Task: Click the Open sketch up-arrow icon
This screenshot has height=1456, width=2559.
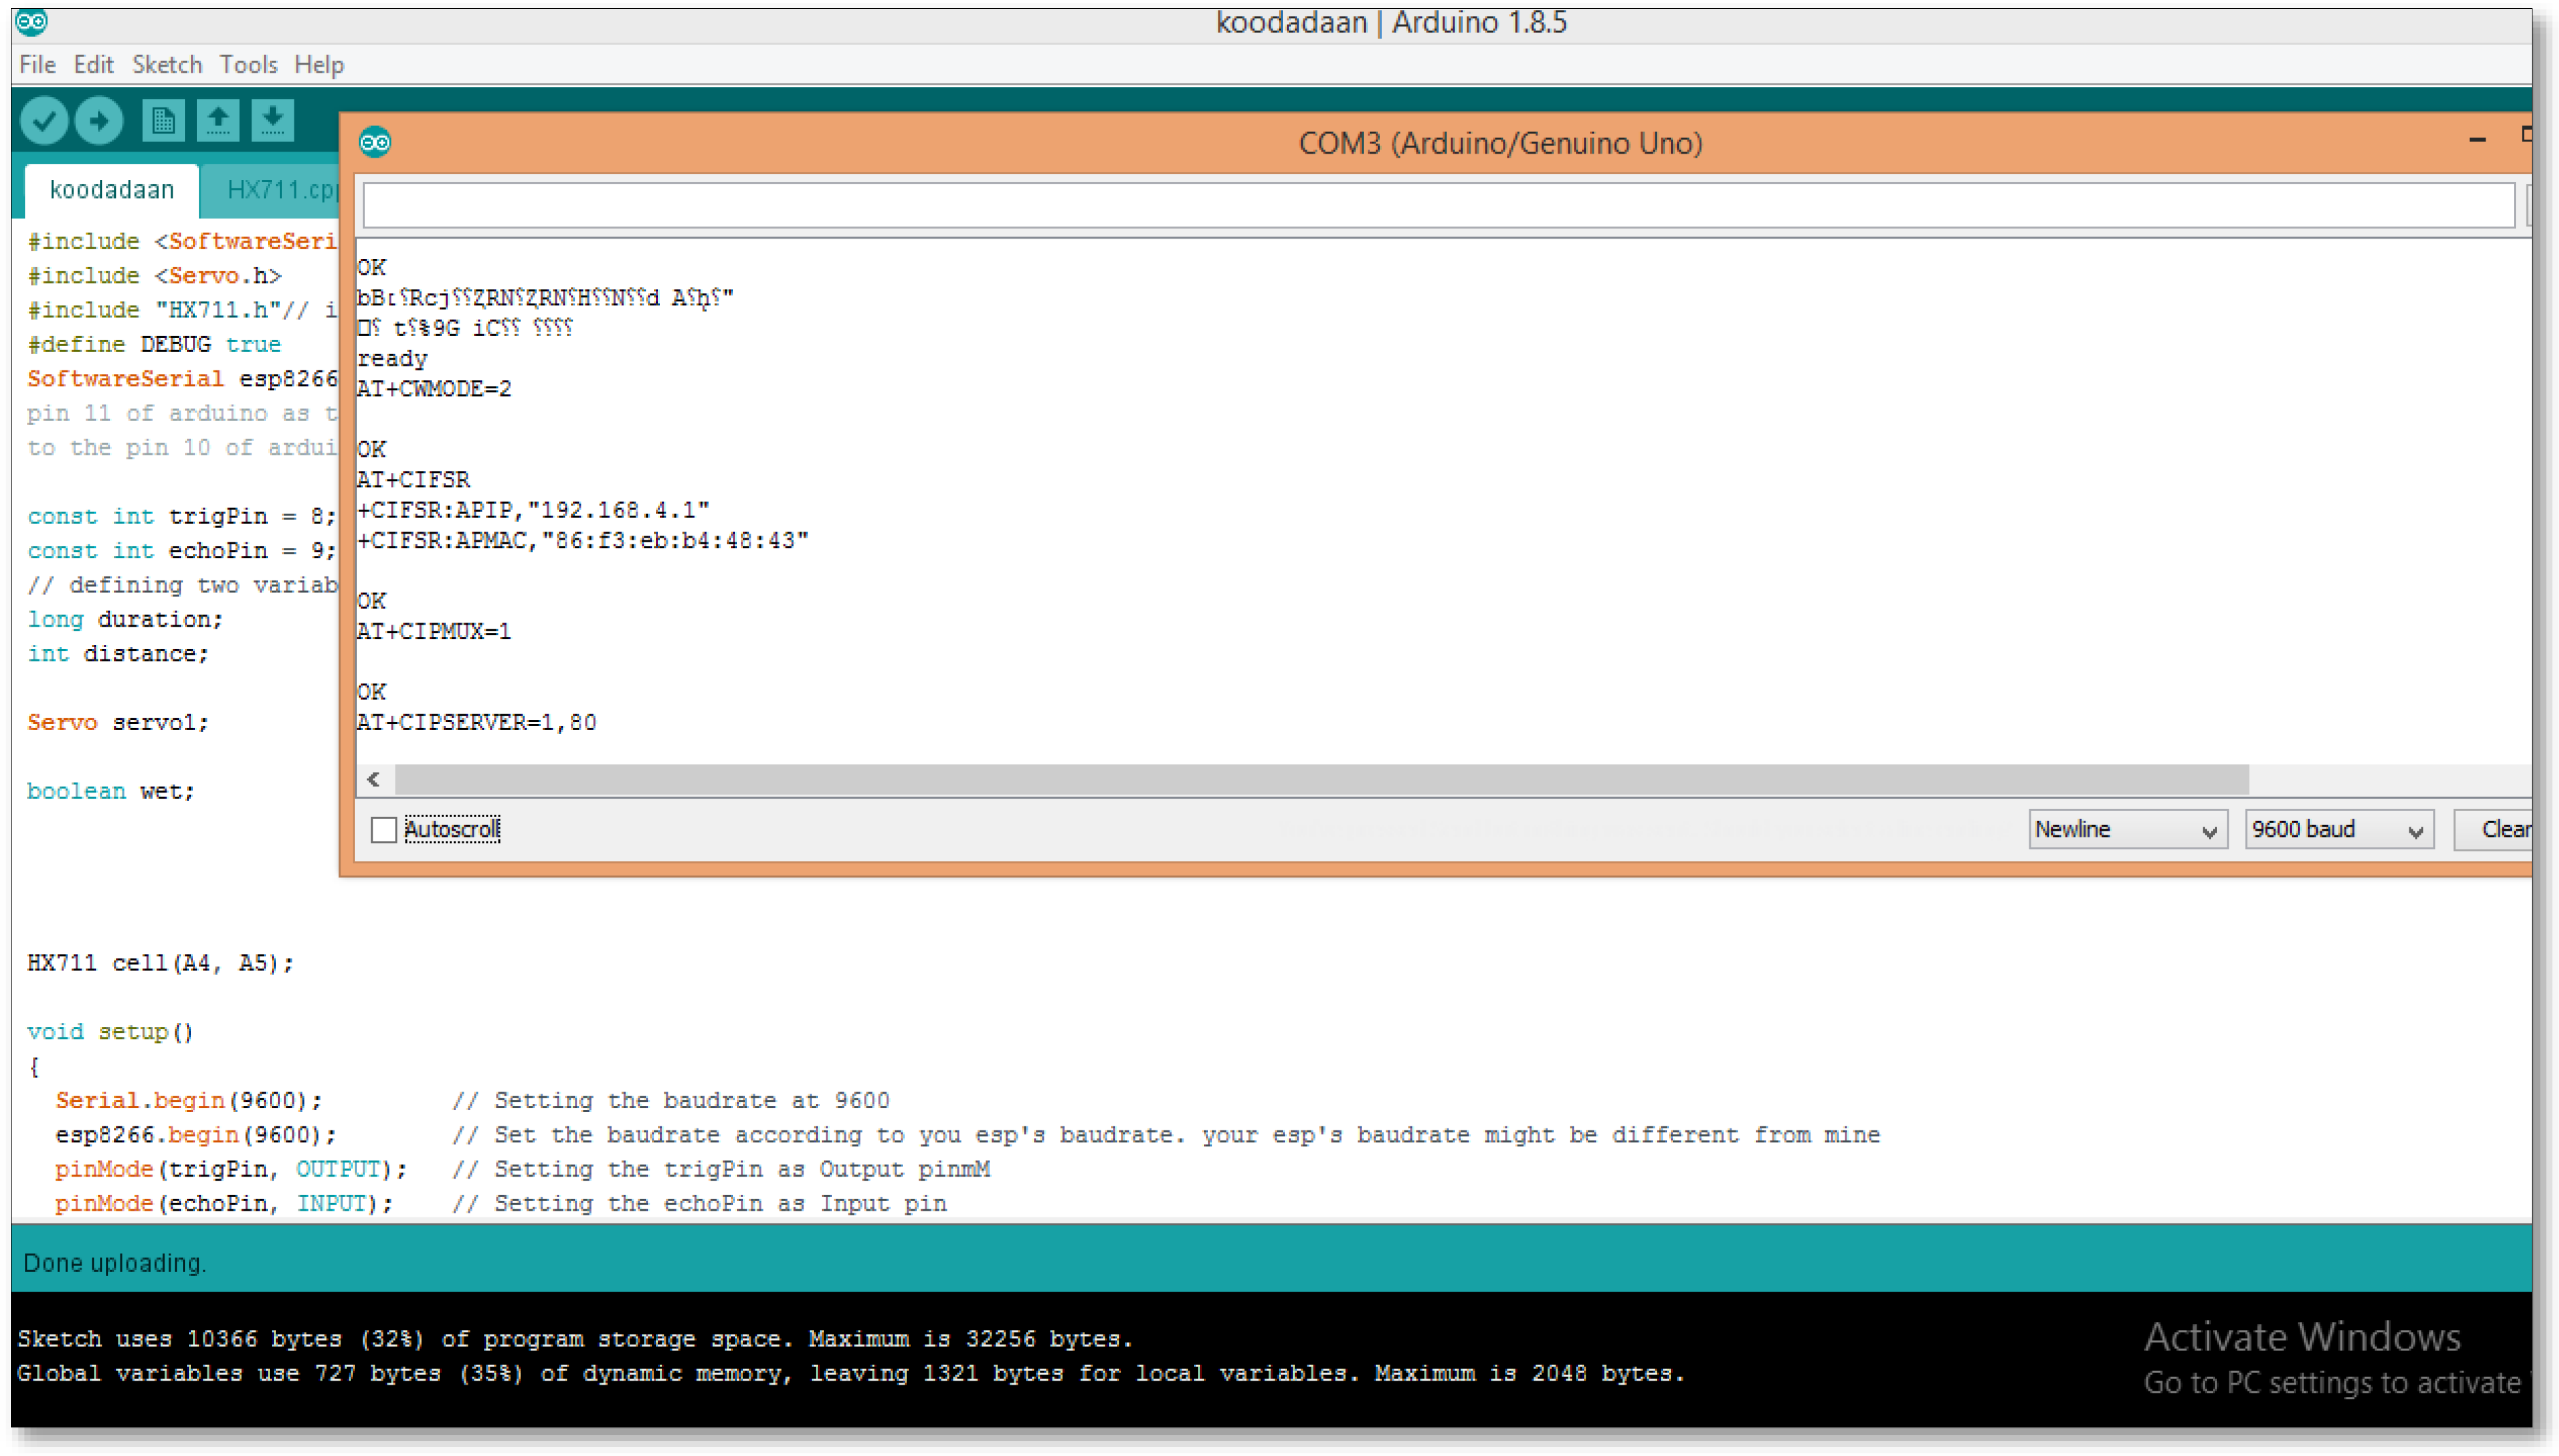Action: pyautogui.click(x=218, y=121)
